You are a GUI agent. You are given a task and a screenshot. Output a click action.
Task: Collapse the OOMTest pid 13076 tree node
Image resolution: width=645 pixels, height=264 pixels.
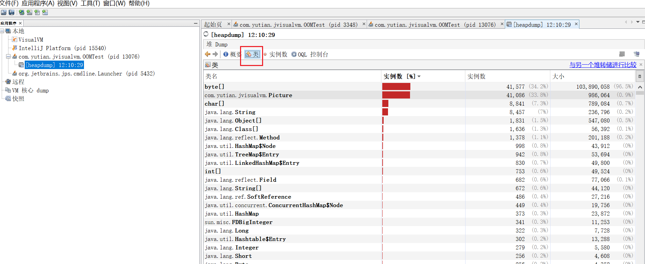click(x=8, y=57)
